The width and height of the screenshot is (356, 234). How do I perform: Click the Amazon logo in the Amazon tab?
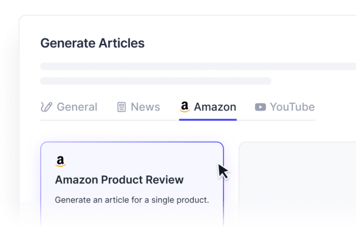click(x=185, y=107)
